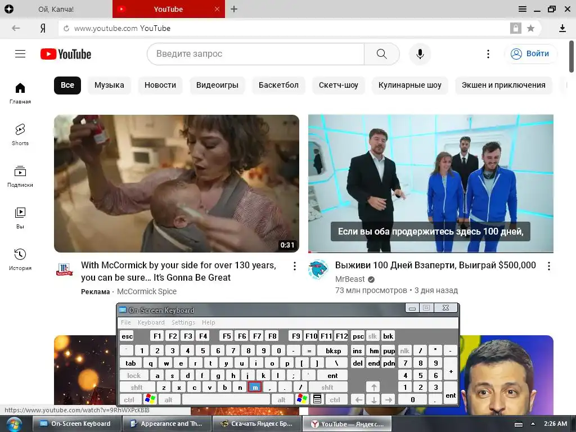Click the YouTube logo
576x432 pixels.
pos(66,54)
